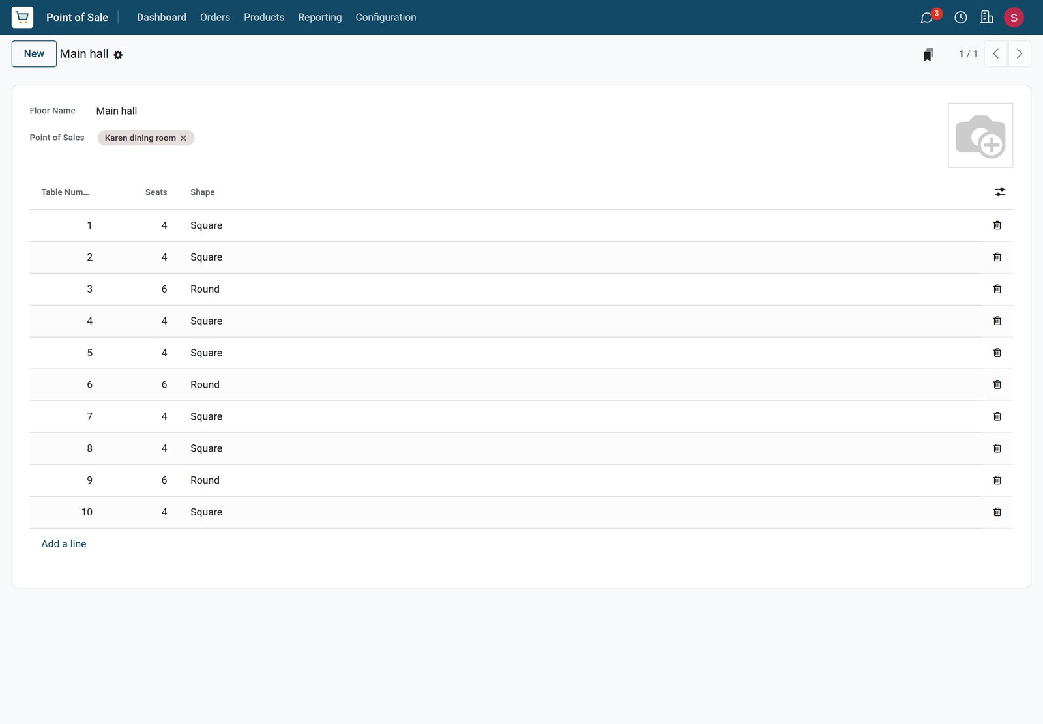Image resolution: width=1043 pixels, height=724 pixels.
Task: Delete table 5 row with trash icon
Action: pos(997,353)
